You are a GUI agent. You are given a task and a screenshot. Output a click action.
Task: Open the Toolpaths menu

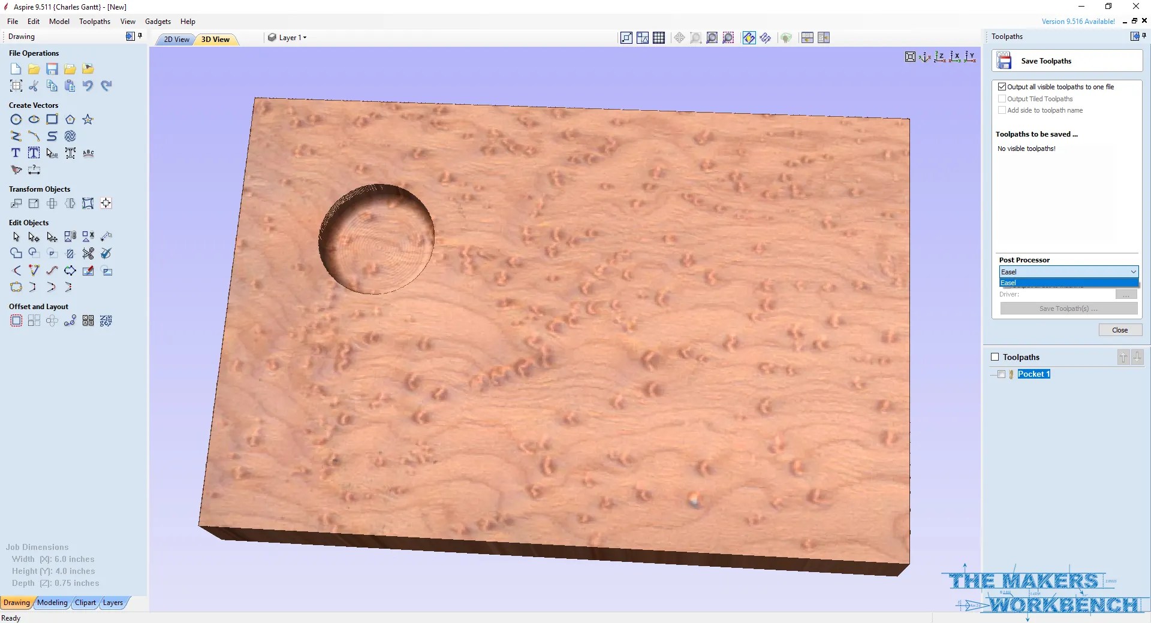(94, 22)
